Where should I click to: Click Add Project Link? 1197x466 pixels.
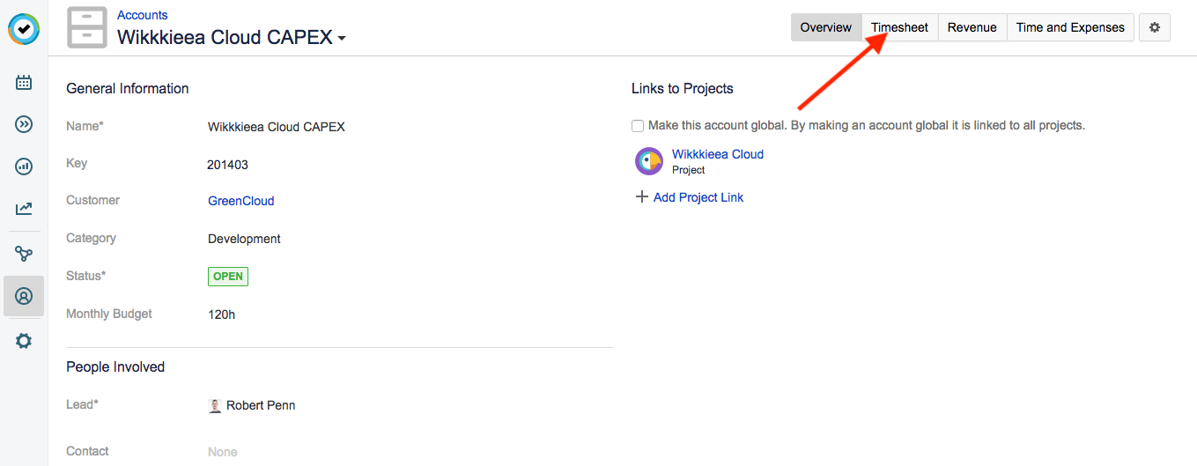click(x=698, y=197)
